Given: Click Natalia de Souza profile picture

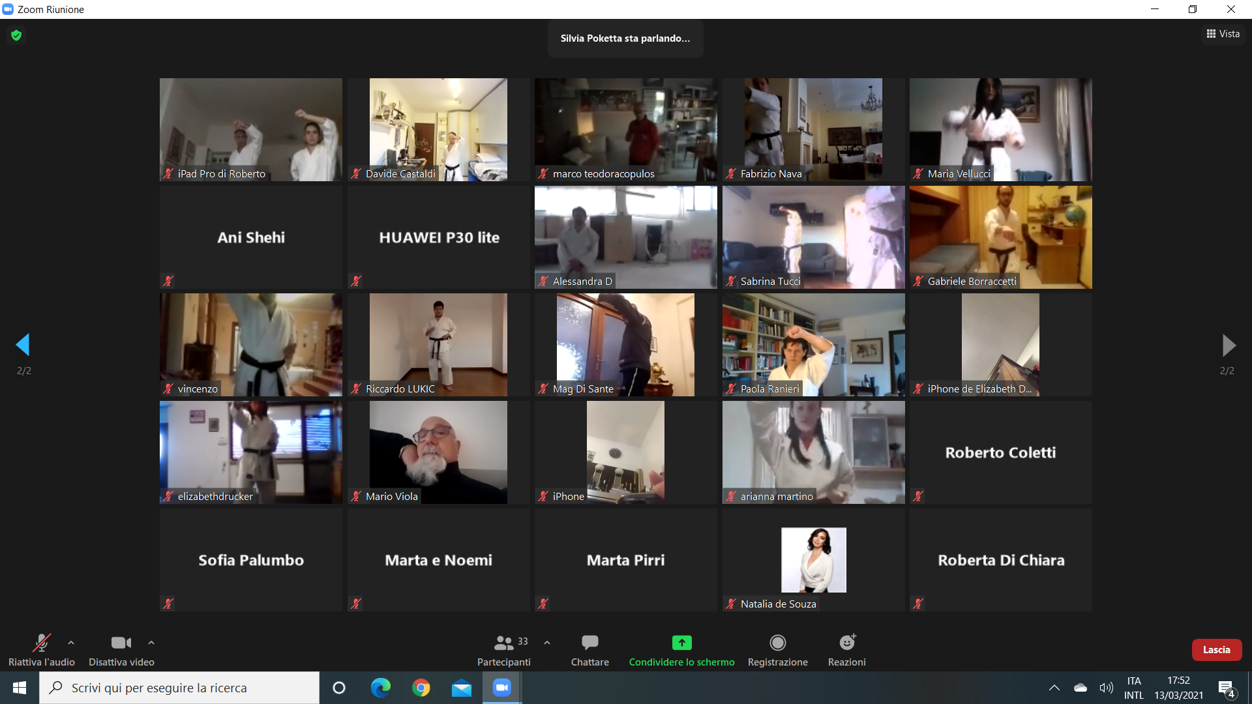Looking at the screenshot, I should click(x=814, y=560).
